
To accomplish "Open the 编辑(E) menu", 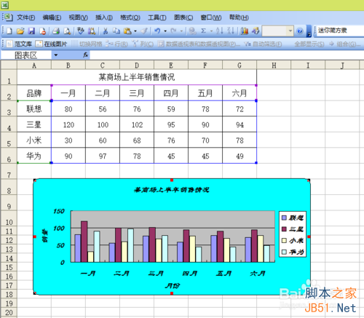I will click(x=52, y=17).
